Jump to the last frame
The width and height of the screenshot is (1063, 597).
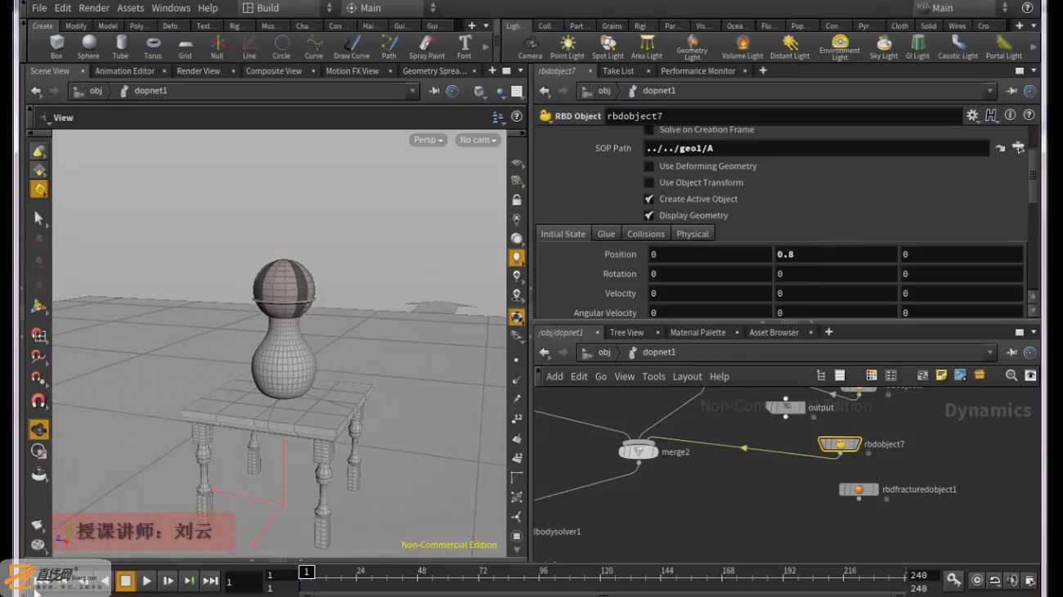pyautogui.click(x=210, y=581)
